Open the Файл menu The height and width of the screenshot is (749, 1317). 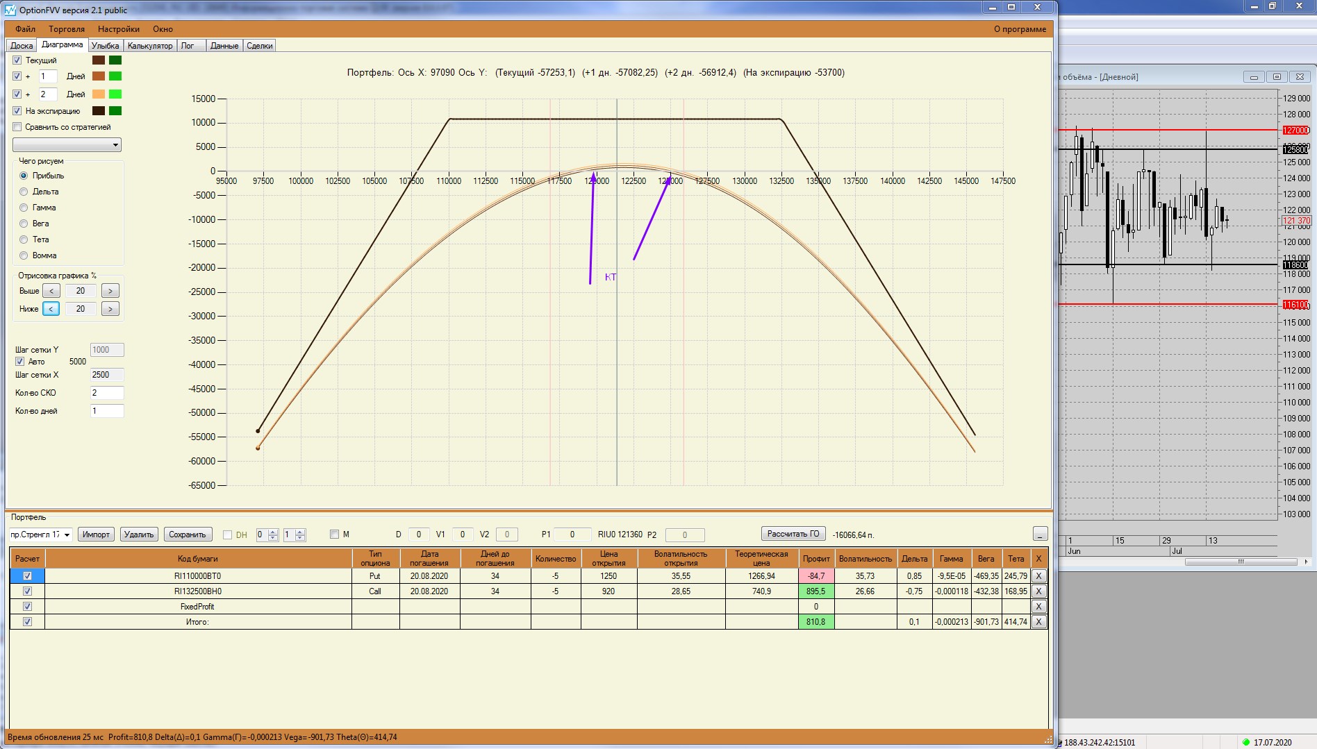point(26,29)
